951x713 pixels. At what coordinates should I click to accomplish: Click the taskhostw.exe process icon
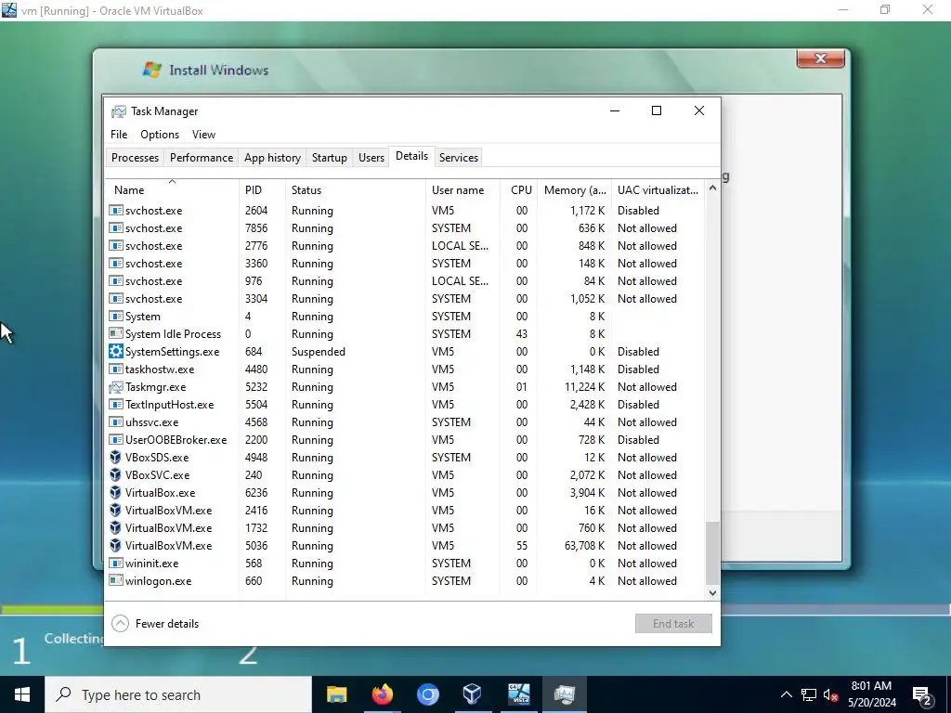pos(115,369)
